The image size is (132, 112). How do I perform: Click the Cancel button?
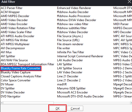(x=75, y=108)
